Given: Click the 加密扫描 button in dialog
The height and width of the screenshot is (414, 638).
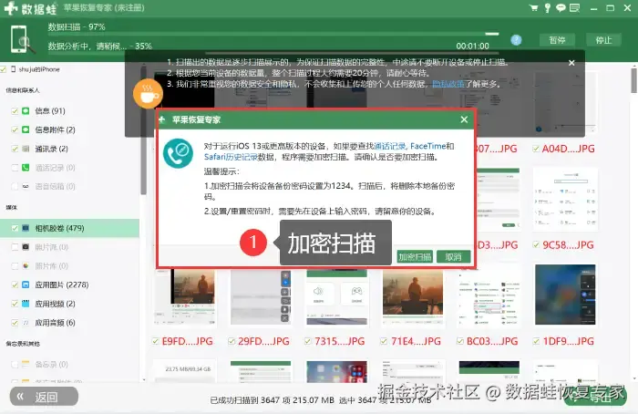Looking at the screenshot, I should click(415, 257).
